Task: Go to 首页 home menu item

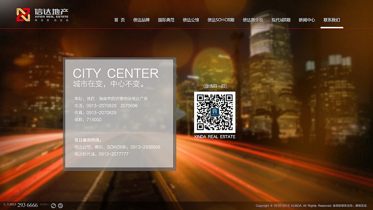Action: click(x=119, y=20)
